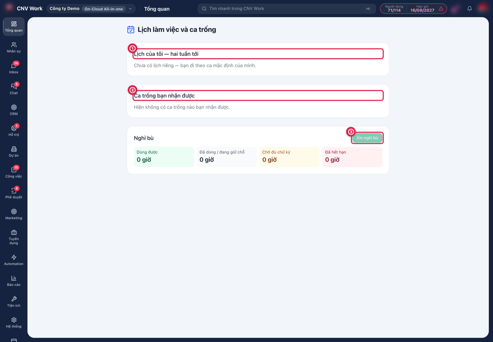Open the Báo cáo reports module
Image resolution: width=493 pixels, height=342 pixels.
coord(14,281)
